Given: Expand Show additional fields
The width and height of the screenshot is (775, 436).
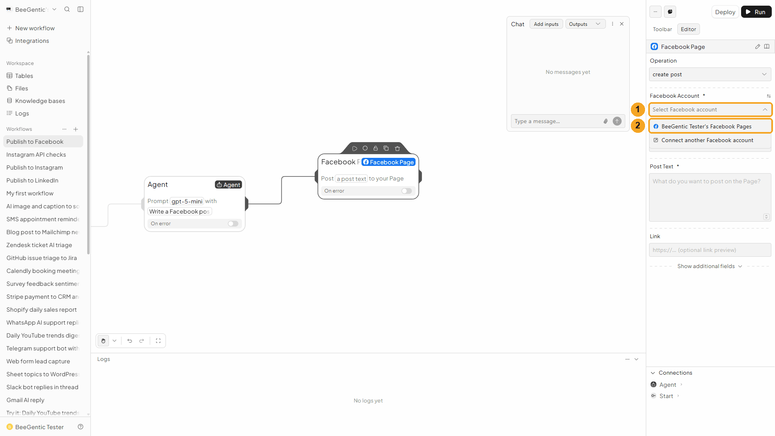Looking at the screenshot, I should (x=710, y=266).
